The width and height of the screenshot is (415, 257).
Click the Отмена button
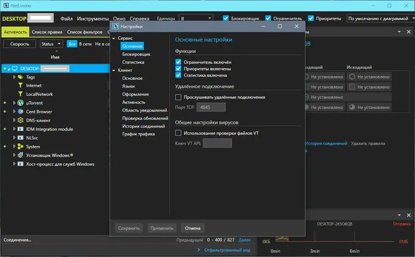pos(192,228)
